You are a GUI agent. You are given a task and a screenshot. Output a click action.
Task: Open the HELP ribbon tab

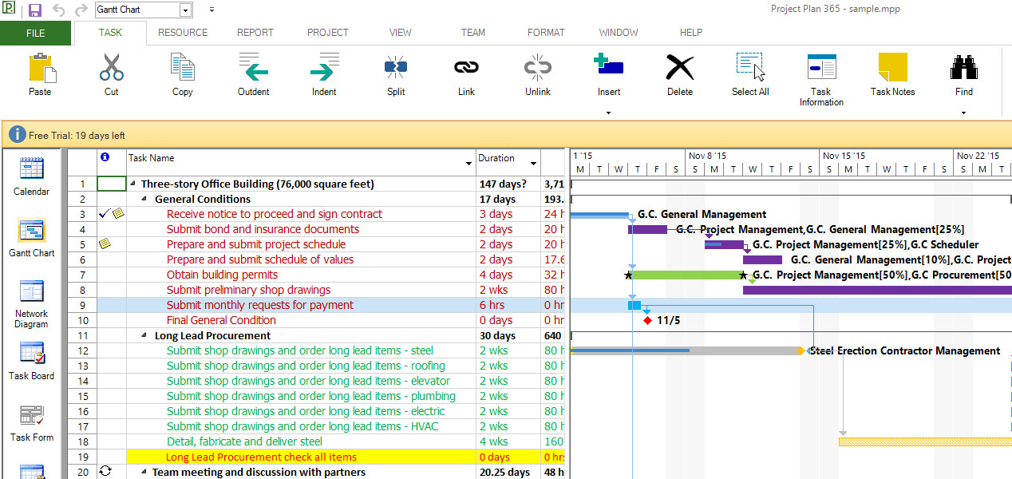click(691, 33)
